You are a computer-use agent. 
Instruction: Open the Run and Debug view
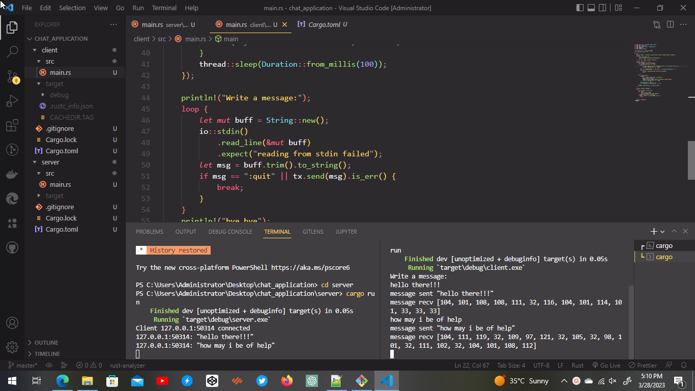[12, 101]
